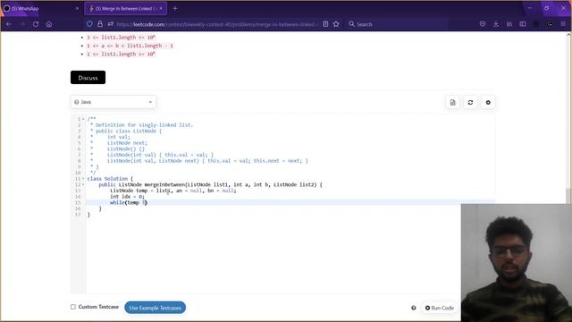Click the 'ListNode temp = list1' code line
Screen dimensions: 572x322
click(172, 191)
